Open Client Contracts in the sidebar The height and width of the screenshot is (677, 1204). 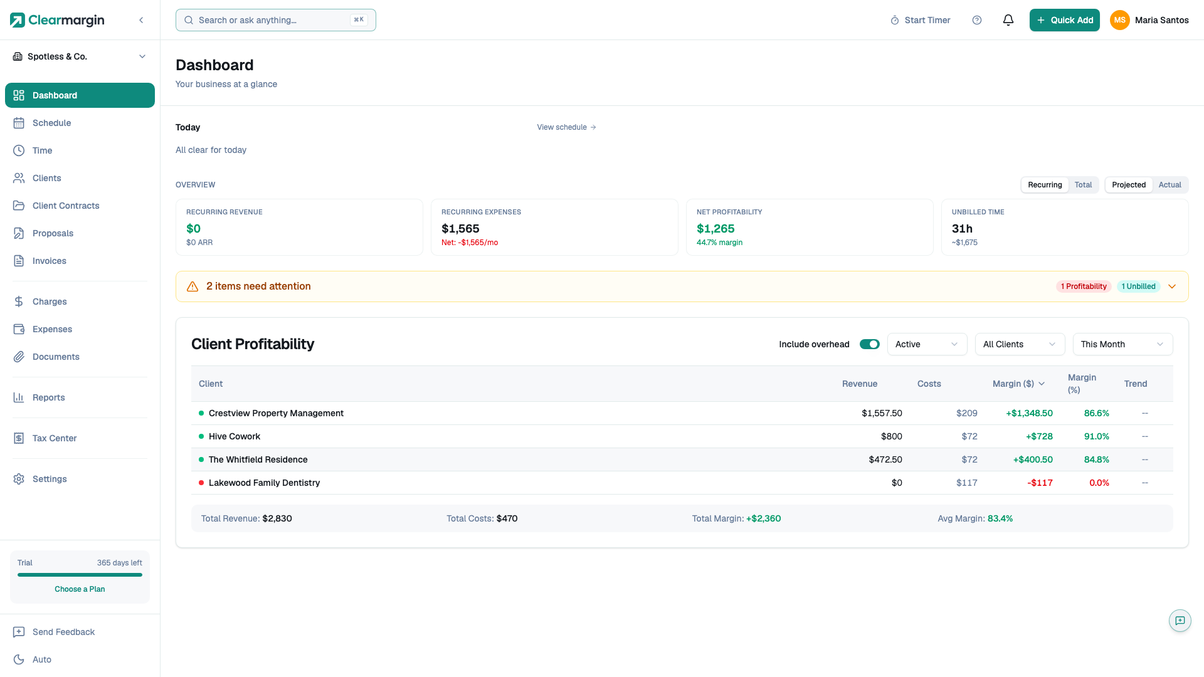coord(66,206)
